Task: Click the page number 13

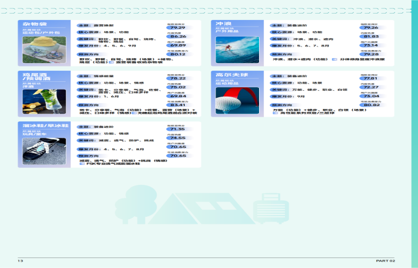Action: click(x=20, y=260)
